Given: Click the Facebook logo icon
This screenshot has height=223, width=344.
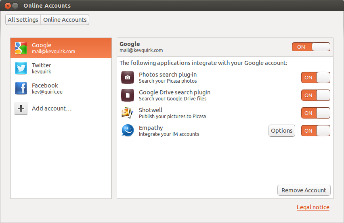Looking at the screenshot, I should [x=21, y=88].
